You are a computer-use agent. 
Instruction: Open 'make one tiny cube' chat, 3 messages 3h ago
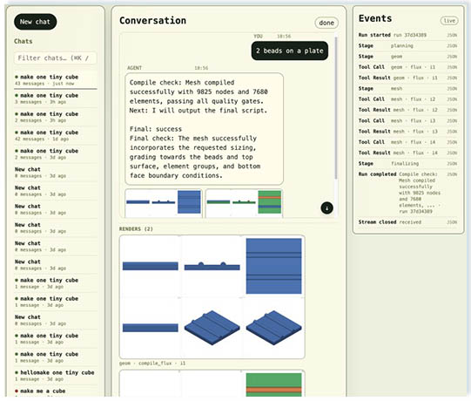tap(56, 99)
